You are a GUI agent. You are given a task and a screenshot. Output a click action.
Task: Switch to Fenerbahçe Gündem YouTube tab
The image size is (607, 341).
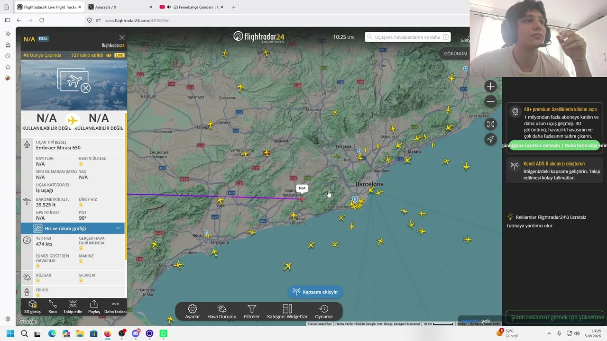[x=192, y=7]
